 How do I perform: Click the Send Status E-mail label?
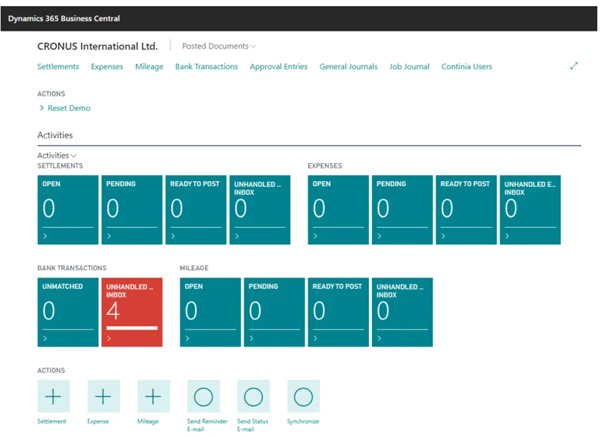pos(253,425)
